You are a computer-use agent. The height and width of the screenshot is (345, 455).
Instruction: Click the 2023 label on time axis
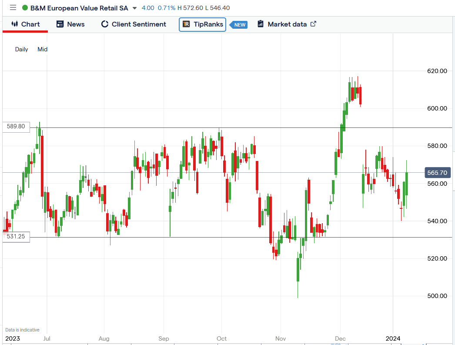pos(13,338)
